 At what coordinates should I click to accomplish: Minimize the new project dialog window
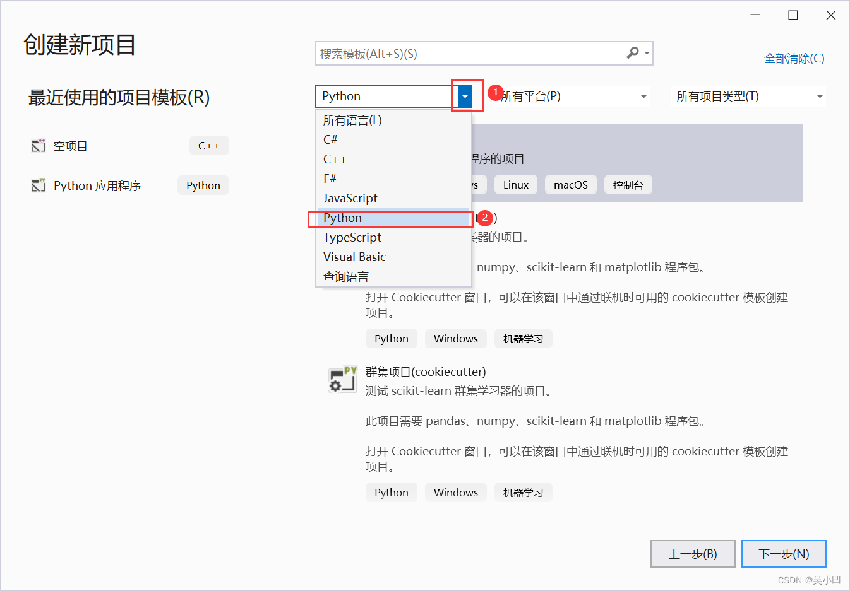(x=755, y=15)
